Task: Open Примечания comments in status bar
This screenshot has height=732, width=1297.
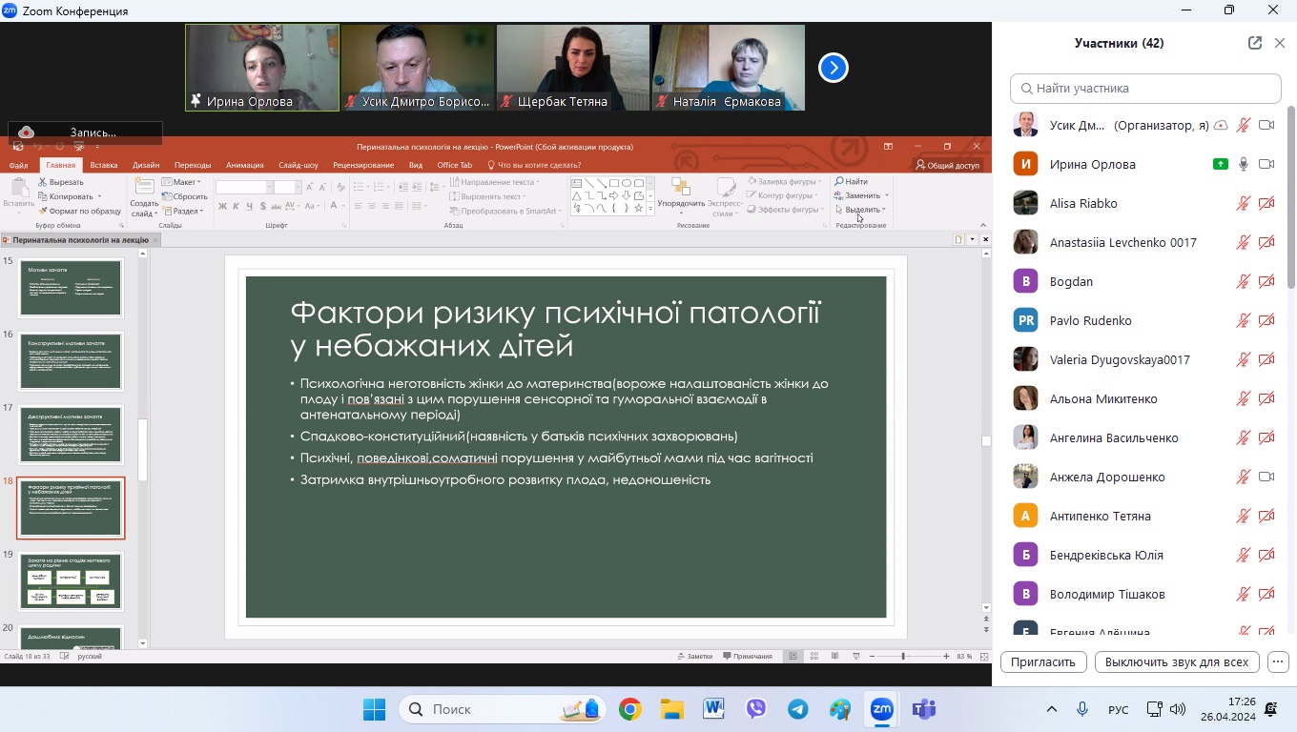Action: click(748, 656)
